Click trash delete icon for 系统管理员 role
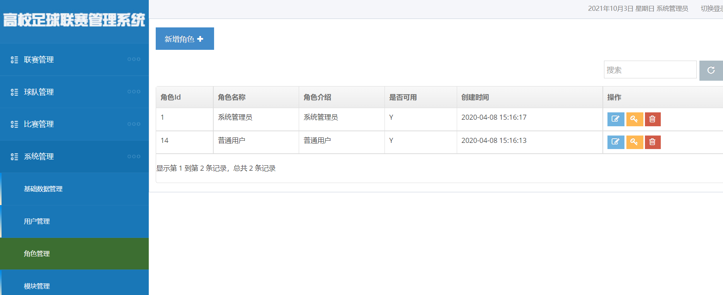723x295 pixels. (653, 119)
